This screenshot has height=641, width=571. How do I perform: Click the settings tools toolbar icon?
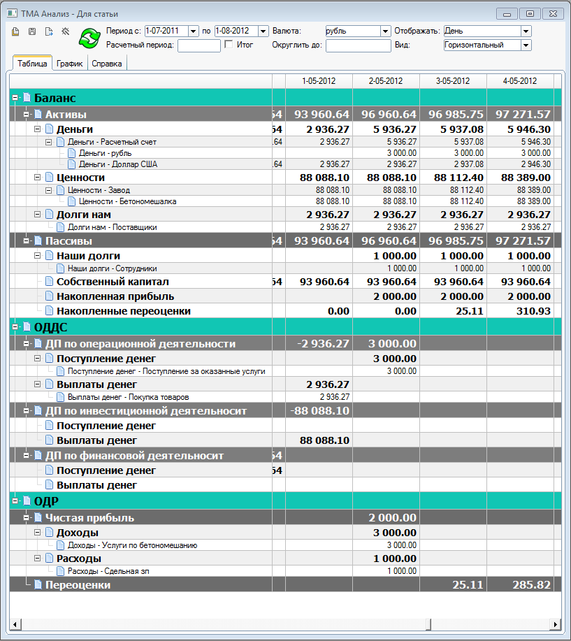coord(66,31)
